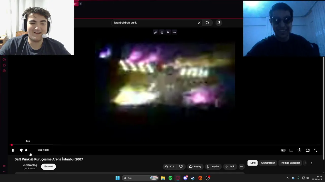Click the RGX button above the video

click(x=174, y=32)
